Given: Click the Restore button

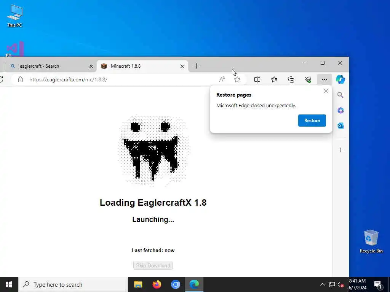Looking at the screenshot, I should click(312, 121).
